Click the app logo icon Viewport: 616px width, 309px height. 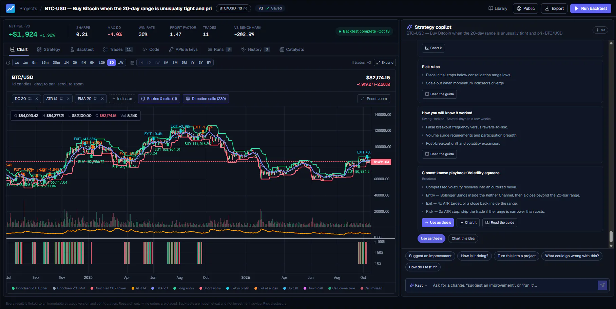(x=11, y=8)
